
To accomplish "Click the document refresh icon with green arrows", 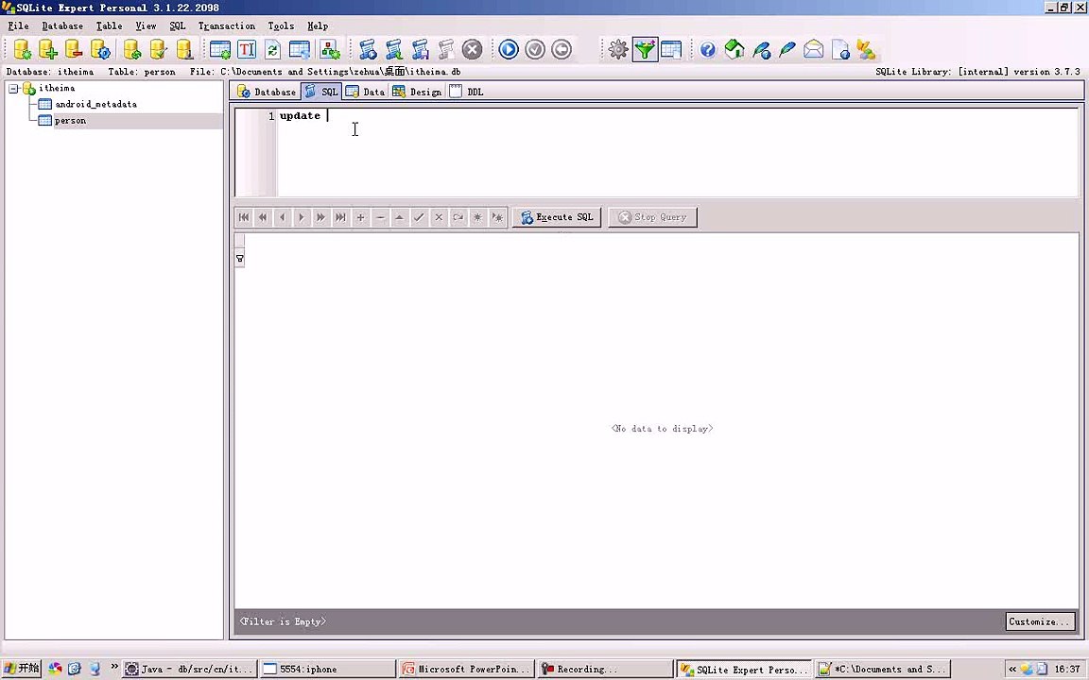I will [273, 49].
